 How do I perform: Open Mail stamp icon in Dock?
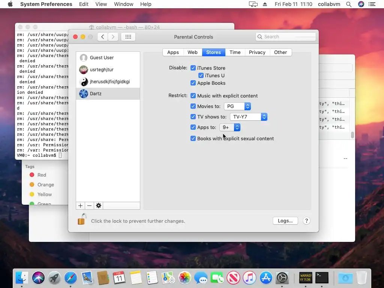click(87, 278)
